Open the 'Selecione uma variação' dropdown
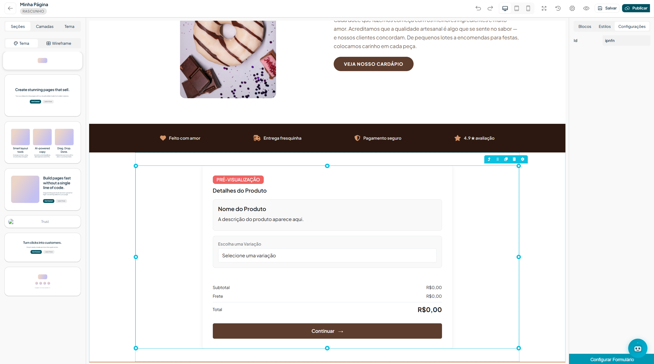Image resolution: width=654 pixels, height=364 pixels. coord(327,256)
